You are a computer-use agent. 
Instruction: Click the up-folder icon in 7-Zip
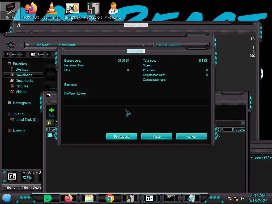click(x=49, y=123)
